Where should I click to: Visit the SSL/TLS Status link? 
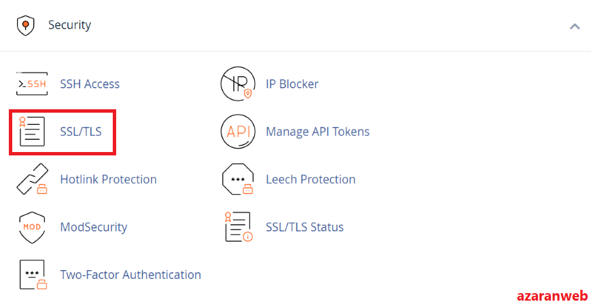tap(305, 227)
